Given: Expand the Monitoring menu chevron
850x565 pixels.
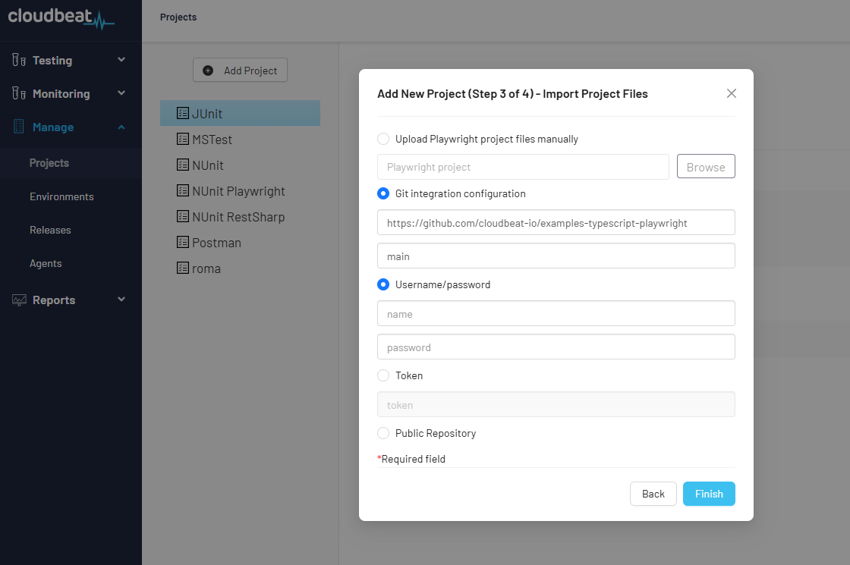Looking at the screenshot, I should (x=121, y=93).
